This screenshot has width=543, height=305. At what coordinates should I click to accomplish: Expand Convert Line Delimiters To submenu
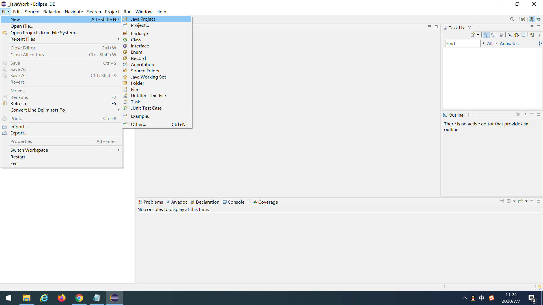pyautogui.click(x=61, y=110)
